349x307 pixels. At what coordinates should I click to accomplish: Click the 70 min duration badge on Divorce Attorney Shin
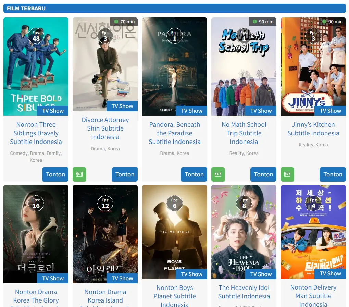124,22
